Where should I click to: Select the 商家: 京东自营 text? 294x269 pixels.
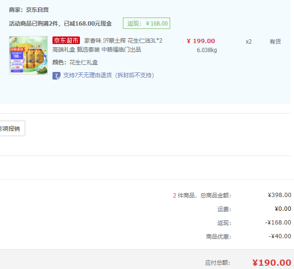(29, 10)
